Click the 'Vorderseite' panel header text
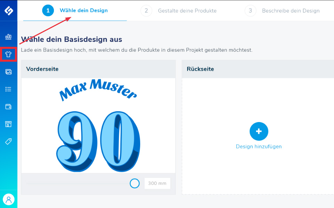 coord(42,69)
